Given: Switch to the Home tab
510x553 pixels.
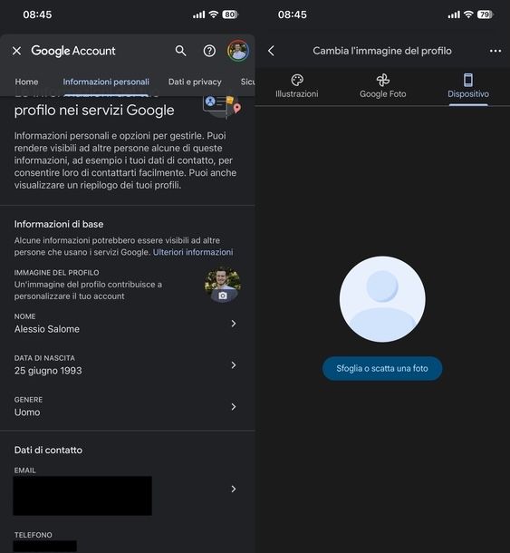Looking at the screenshot, I should pos(26,82).
